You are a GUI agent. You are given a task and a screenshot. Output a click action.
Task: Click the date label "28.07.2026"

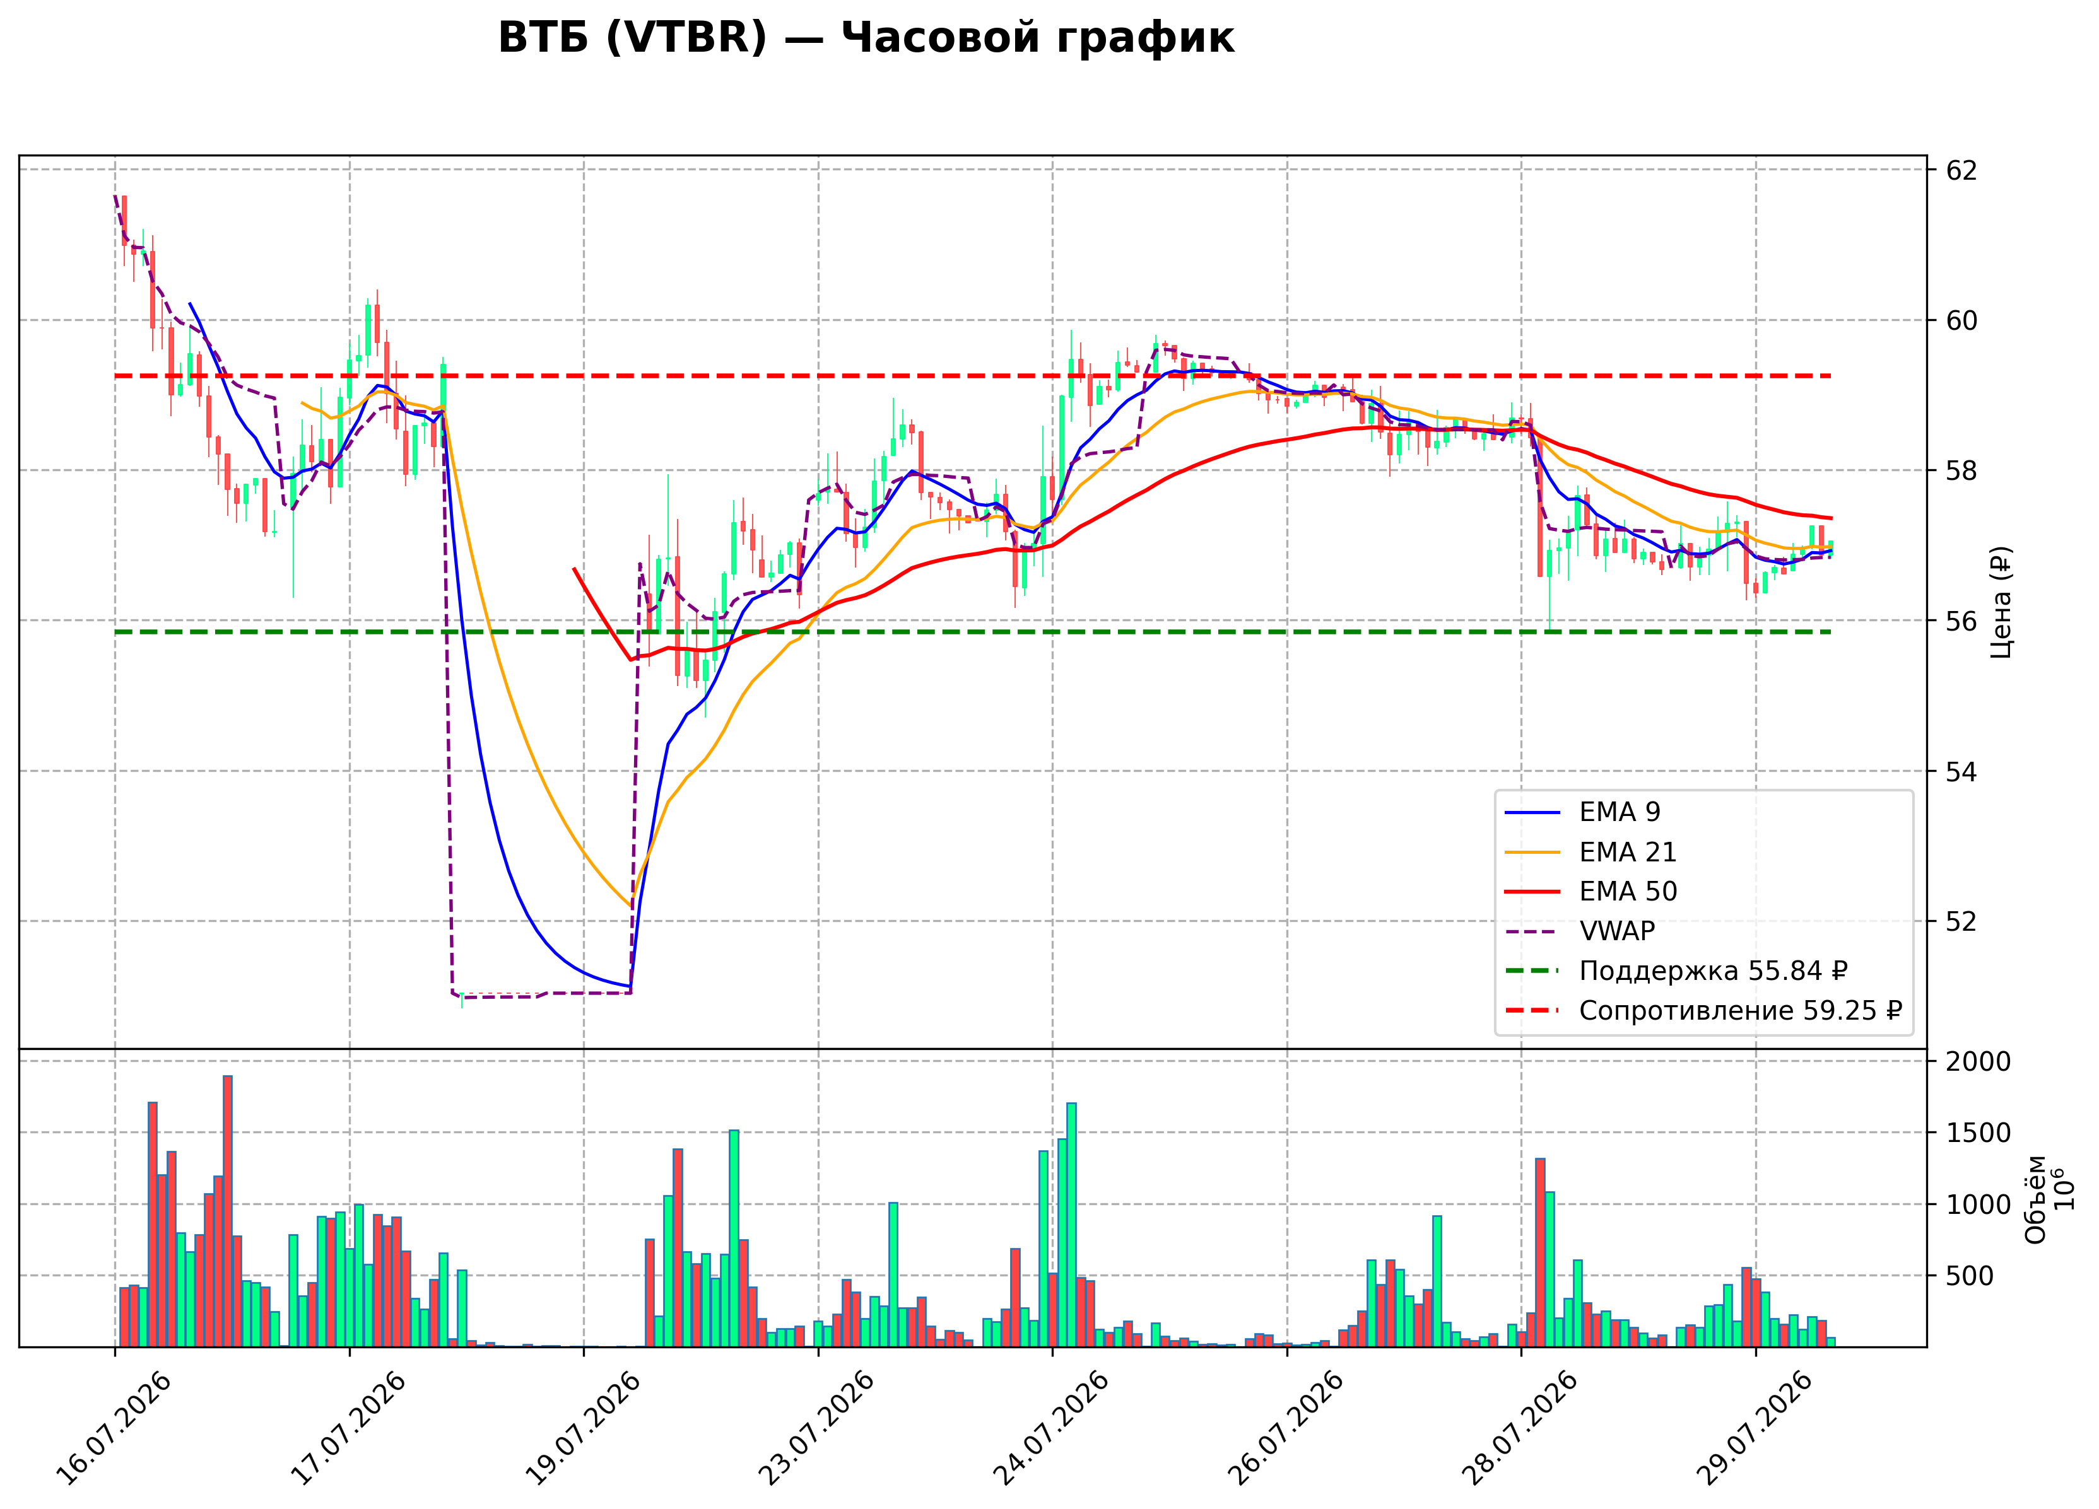(x=1520, y=1428)
